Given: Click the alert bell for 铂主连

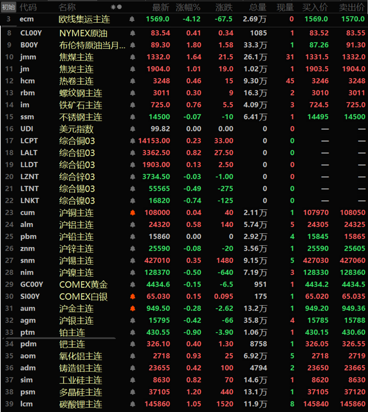Looking at the screenshot, I should (x=133, y=332).
